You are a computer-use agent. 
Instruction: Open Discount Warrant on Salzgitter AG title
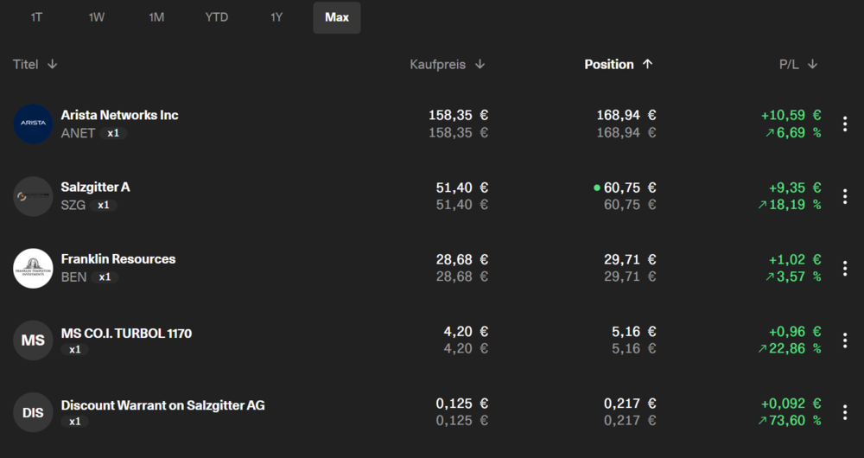[x=162, y=405]
